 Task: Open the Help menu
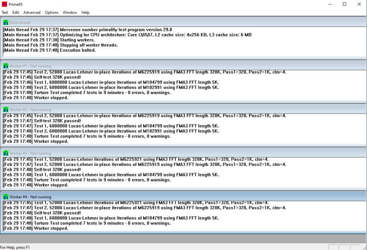click(85, 13)
